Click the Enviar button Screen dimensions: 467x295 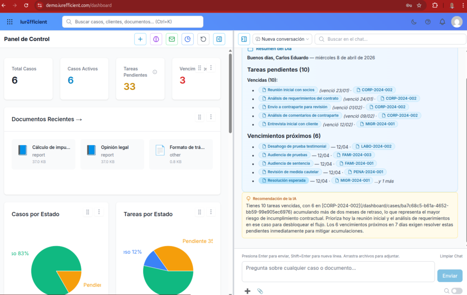click(x=450, y=276)
